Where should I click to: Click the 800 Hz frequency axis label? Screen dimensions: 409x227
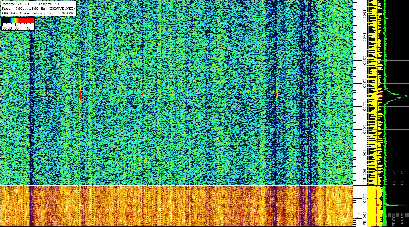pyautogui.click(x=364, y=176)
